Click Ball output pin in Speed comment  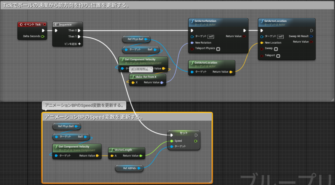pos(85,137)
